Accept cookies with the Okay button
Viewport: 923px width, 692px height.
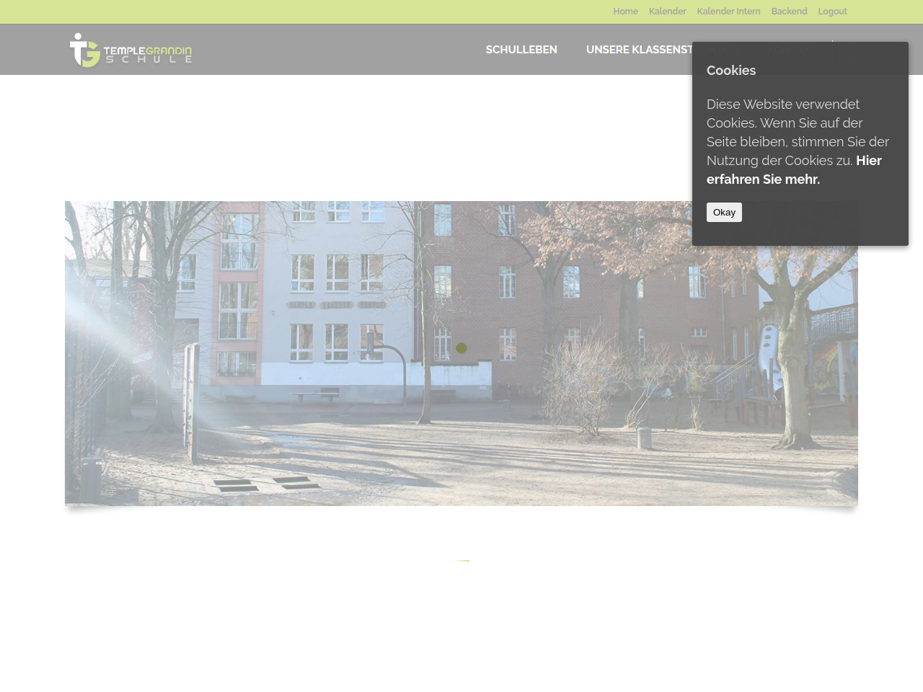(x=724, y=212)
